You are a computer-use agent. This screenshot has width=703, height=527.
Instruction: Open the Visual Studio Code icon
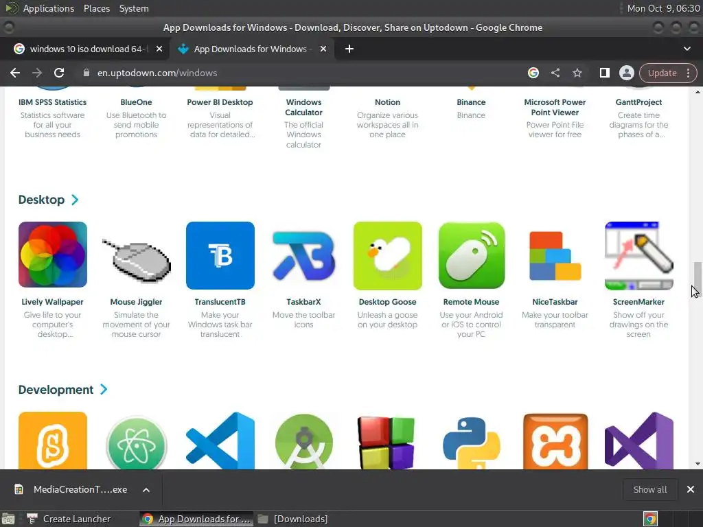coord(220,441)
